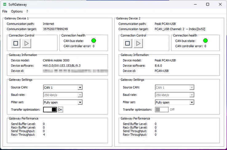The image size is (227, 150).
Task: Click the blurred Device id value
Action: click(75, 71)
